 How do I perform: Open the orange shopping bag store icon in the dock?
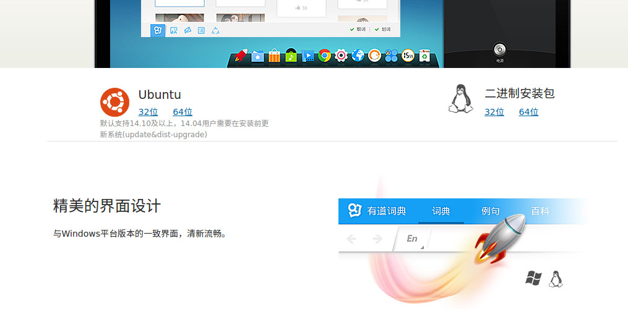tap(274, 56)
